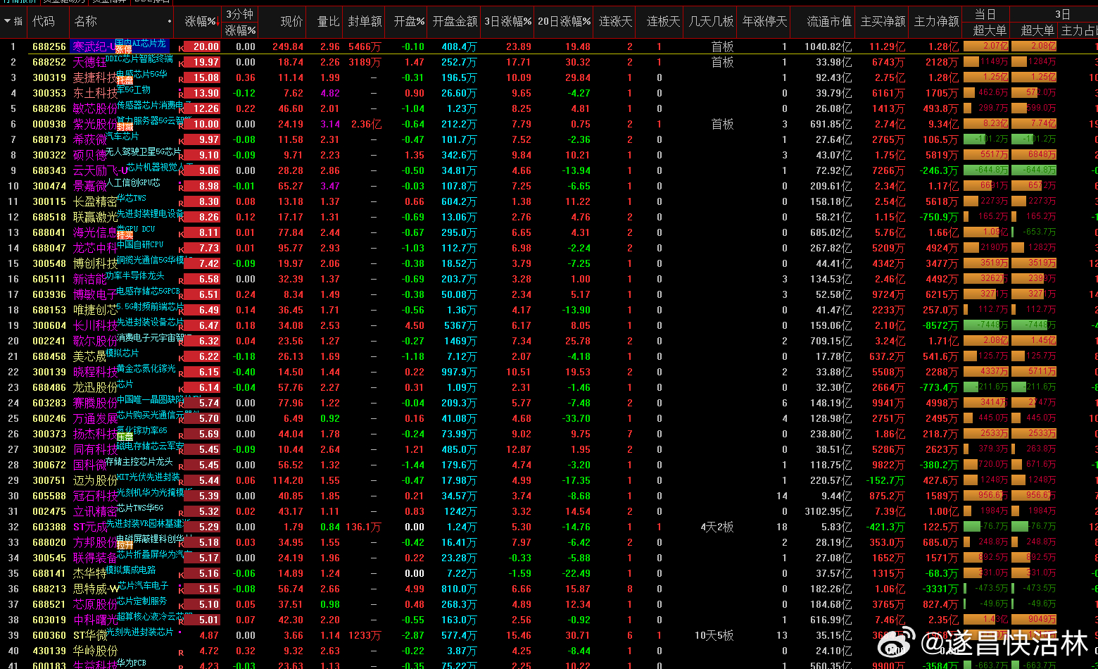Sort by the 代码 column header

tap(43, 22)
